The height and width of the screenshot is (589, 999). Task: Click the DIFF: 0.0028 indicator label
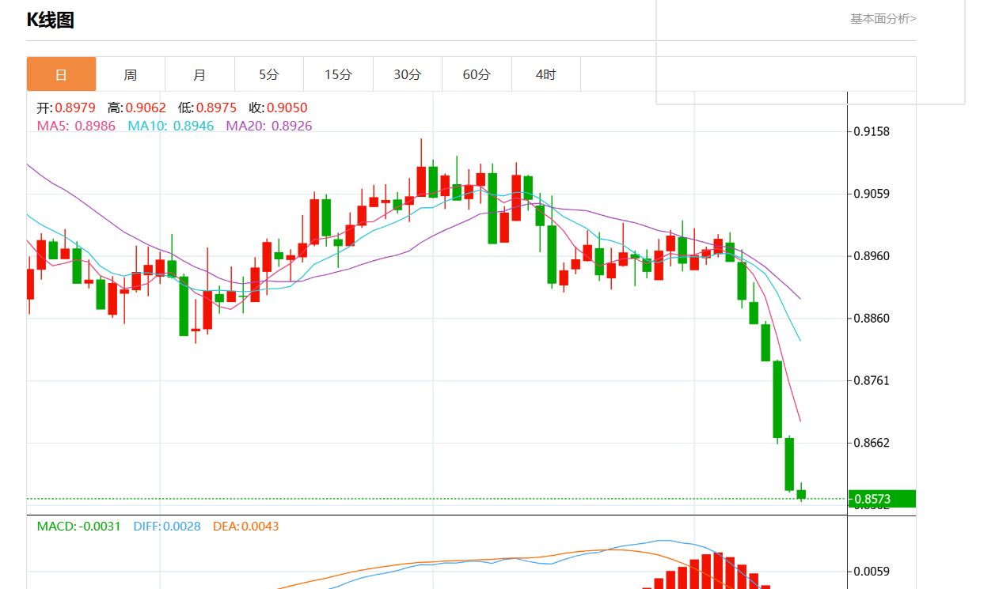point(167,526)
